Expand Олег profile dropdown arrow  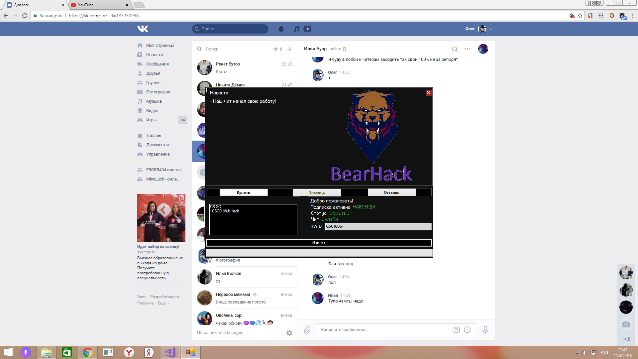pyautogui.click(x=491, y=29)
